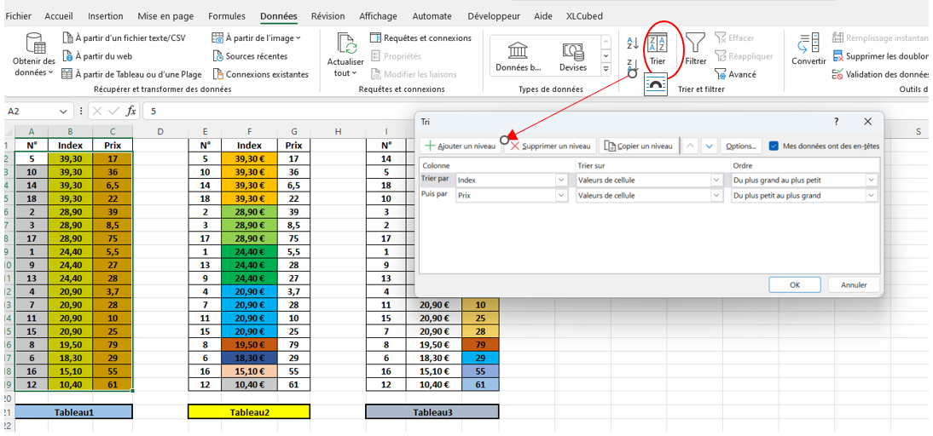
Task: Cancel the sort with Annuler
Action: tap(854, 284)
